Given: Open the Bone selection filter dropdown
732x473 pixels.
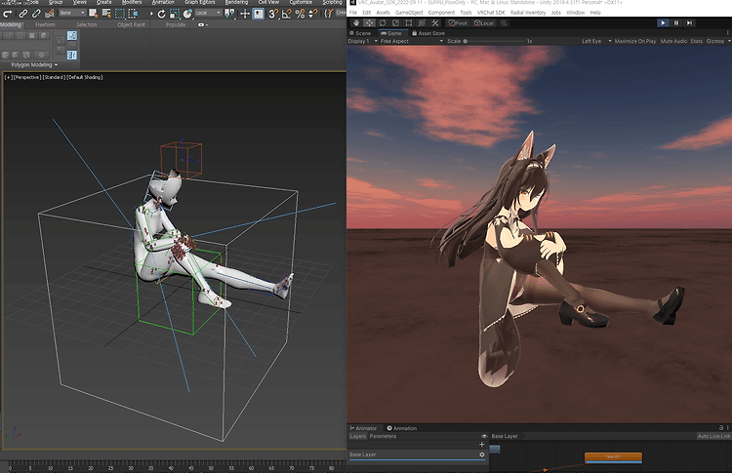Looking at the screenshot, I should pos(72,13).
